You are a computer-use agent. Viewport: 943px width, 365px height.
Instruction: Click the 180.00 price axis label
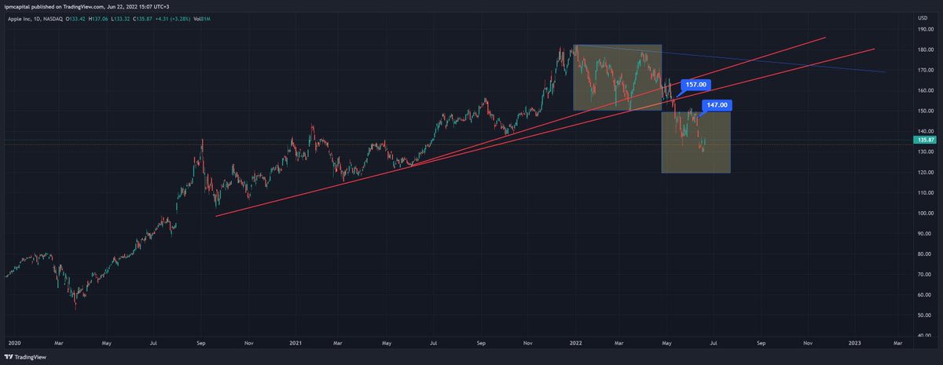click(925, 50)
